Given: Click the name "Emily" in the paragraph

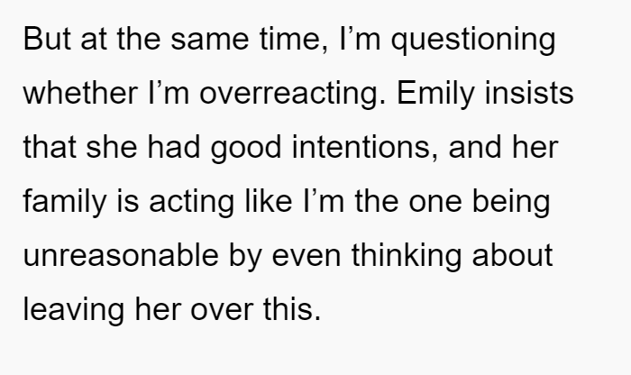Looking at the screenshot, I should click(435, 95).
